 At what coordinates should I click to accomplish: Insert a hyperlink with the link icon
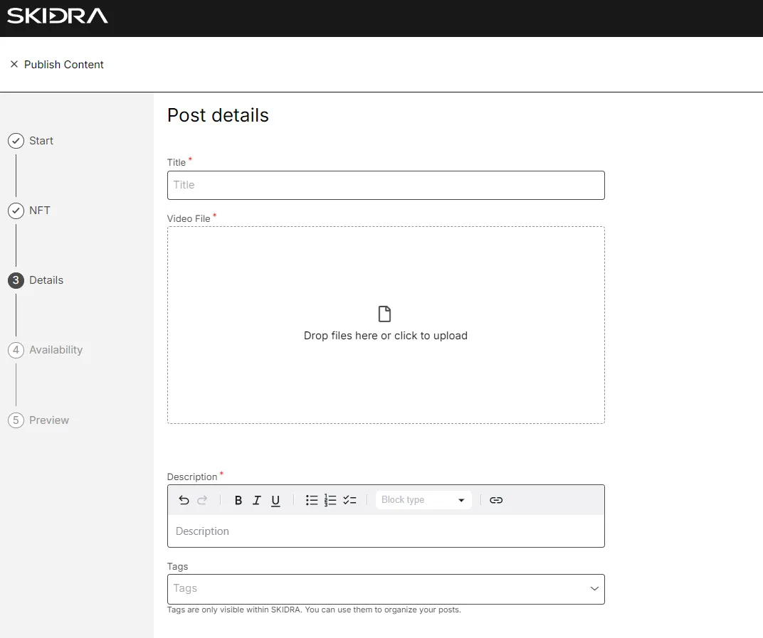pyautogui.click(x=496, y=500)
